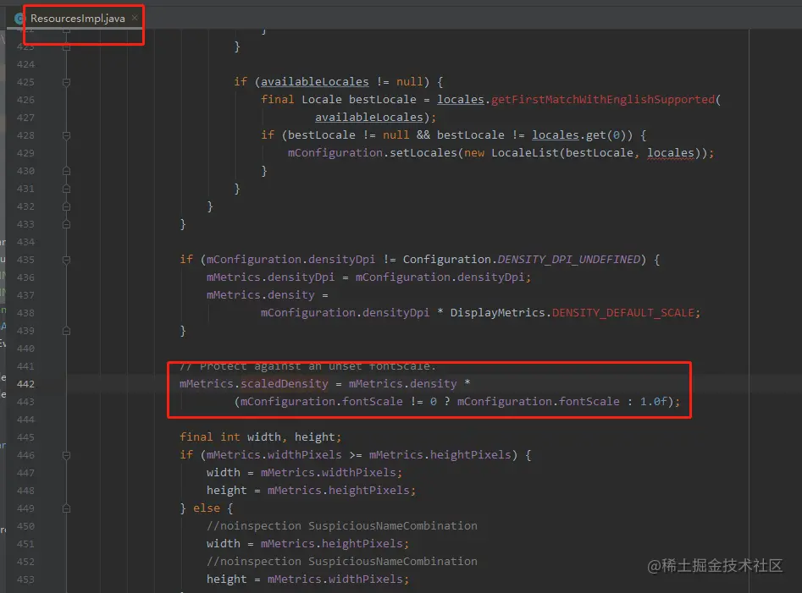Click scaledDensity field on line 442
The image size is (802, 593).
click(x=285, y=383)
